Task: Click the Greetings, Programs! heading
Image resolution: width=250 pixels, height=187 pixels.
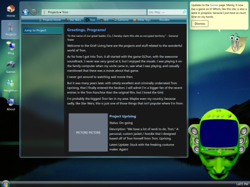Action: point(87,30)
